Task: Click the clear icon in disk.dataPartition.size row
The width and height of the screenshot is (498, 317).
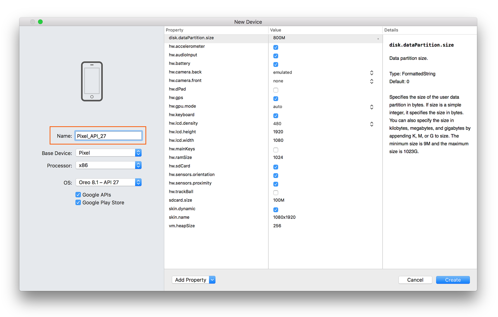Action: pyautogui.click(x=378, y=39)
